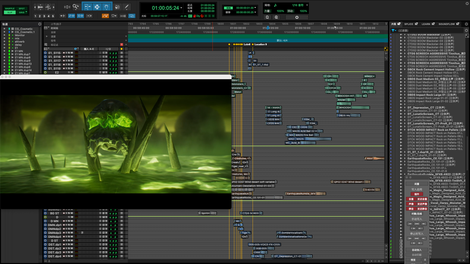This screenshot has width=470, height=264.
Task: Open the 1/16 note quantize dropdown
Action: pos(307,5)
